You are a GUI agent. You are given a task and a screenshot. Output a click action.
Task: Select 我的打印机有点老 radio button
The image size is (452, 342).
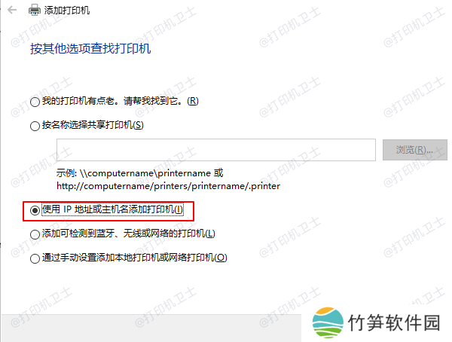pyautogui.click(x=35, y=102)
